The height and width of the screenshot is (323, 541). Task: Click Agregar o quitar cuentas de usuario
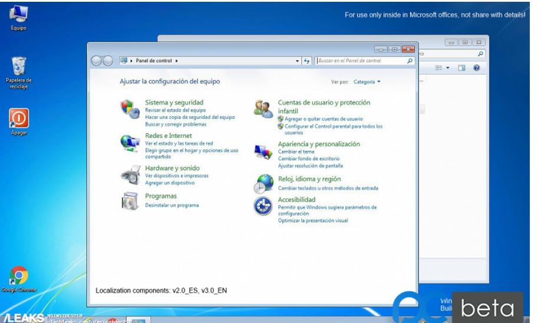point(324,118)
